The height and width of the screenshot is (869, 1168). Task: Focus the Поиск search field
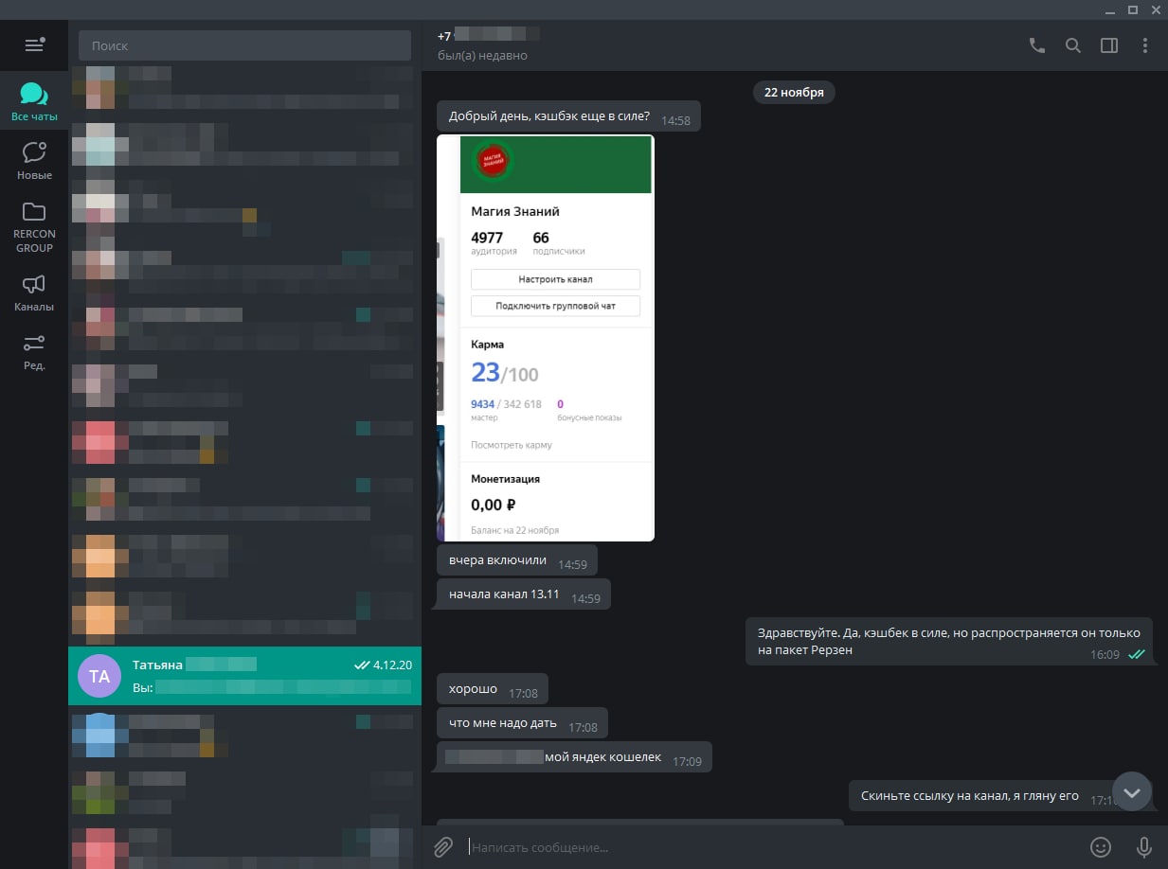point(244,45)
